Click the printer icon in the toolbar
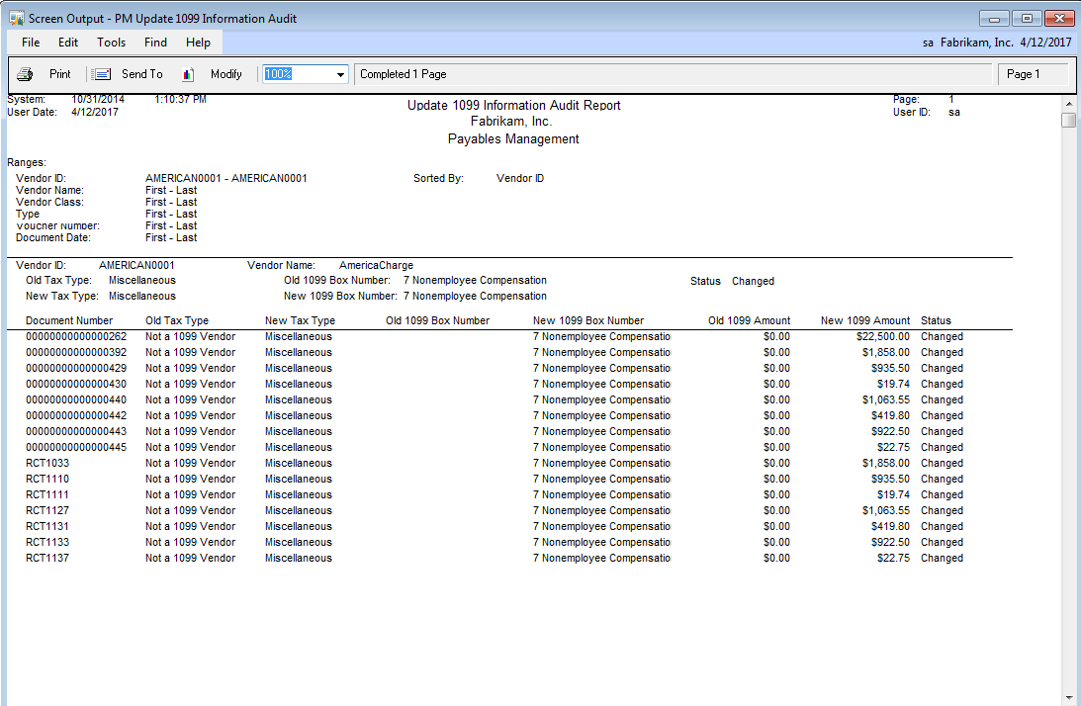This screenshot has width=1081, height=706. point(25,74)
